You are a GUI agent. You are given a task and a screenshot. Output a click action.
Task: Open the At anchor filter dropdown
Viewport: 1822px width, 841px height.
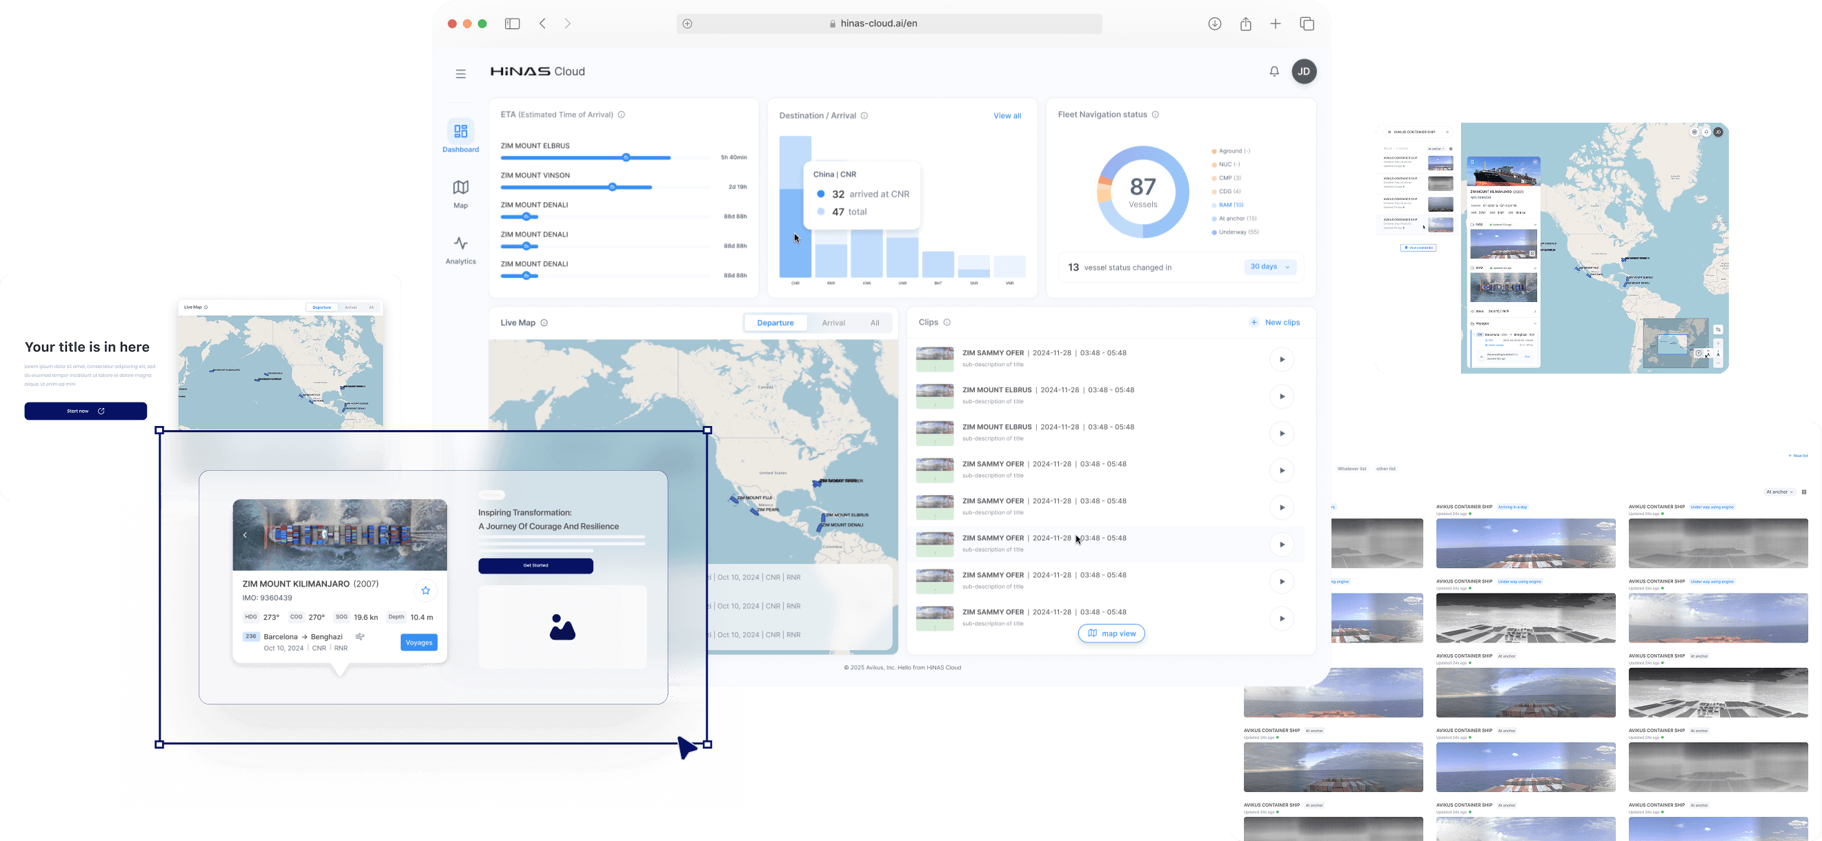coord(1779,492)
